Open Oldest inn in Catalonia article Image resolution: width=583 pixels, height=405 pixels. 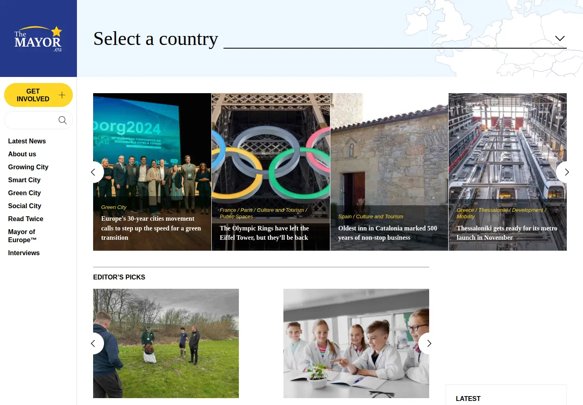[387, 233]
